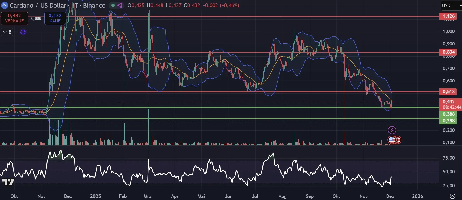Click the 0,432 KAUF buy button
This screenshot has width=462, height=200.
click(x=55, y=18)
